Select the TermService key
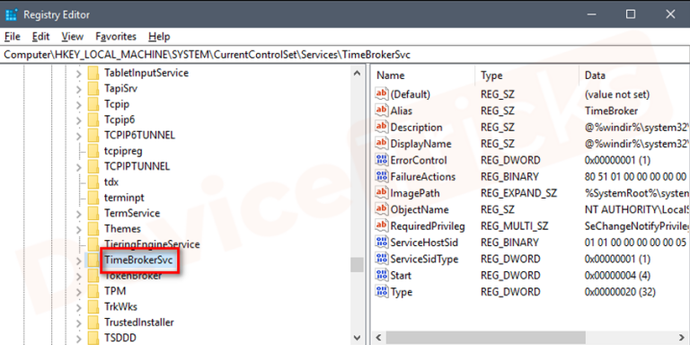The width and height of the screenshot is (690, 345). [132, 214]
